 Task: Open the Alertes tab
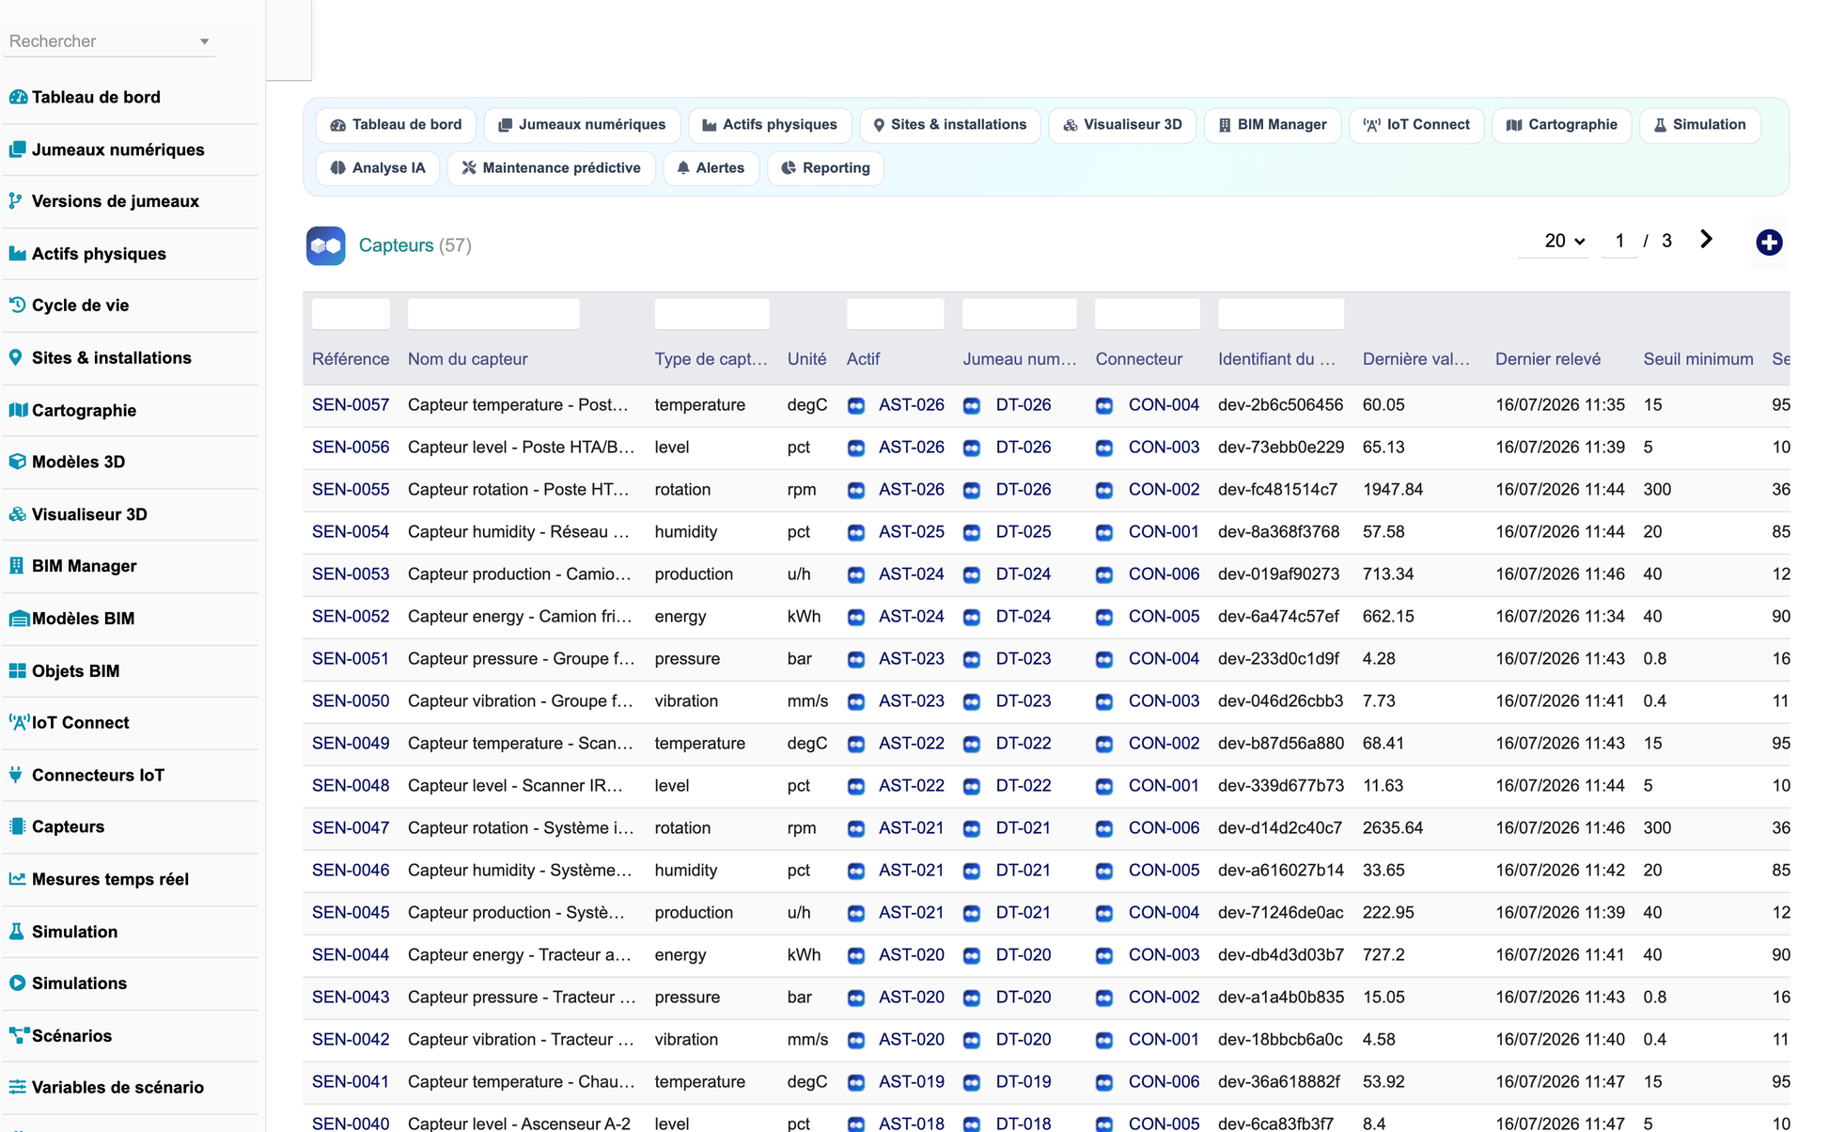[x=711, y=168]
